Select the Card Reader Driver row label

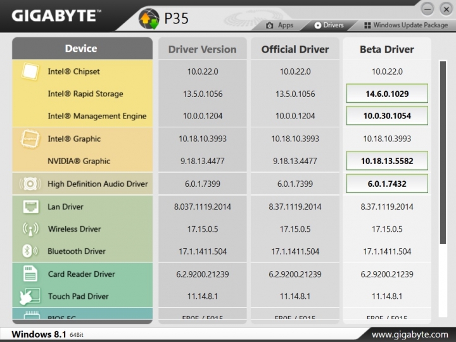[x=82, y=274]
